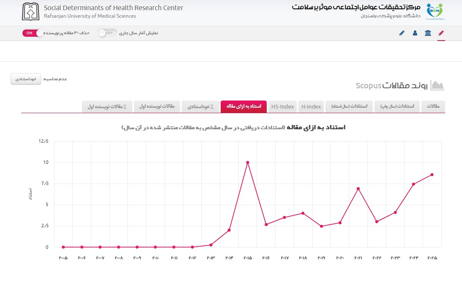462x291 pixels.
Task: Click the SDH heart logo
Action: click(x=435, y=11)
